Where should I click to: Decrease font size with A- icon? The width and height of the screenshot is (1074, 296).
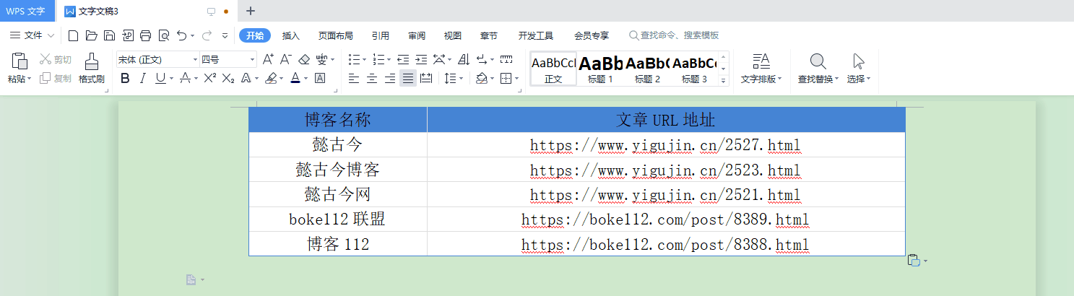click(286, 59)
